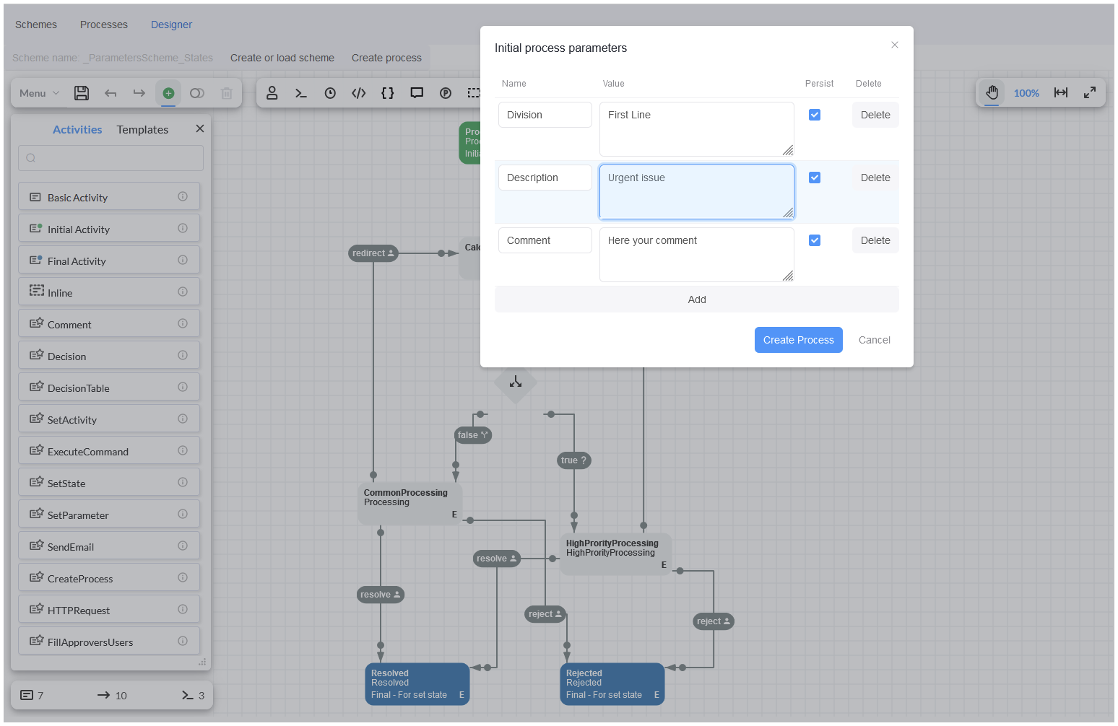This screenshot has height=726, width=1118.
Task: Switch to the Designer tab
Action: [171, 25]
